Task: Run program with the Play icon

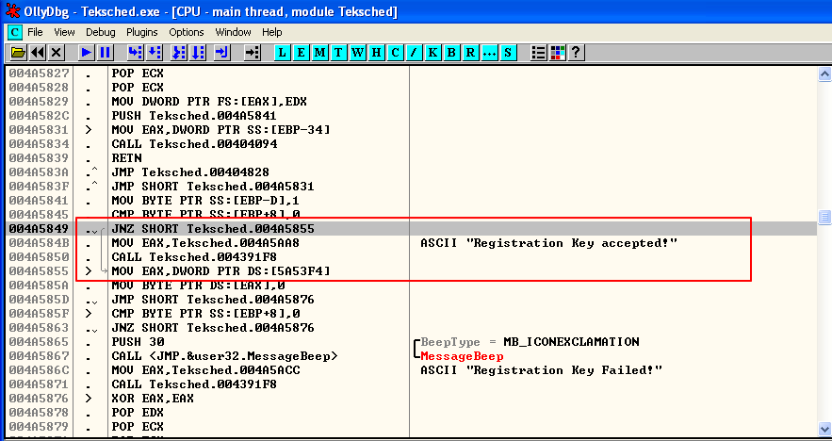Action: (x=86, y=52)
